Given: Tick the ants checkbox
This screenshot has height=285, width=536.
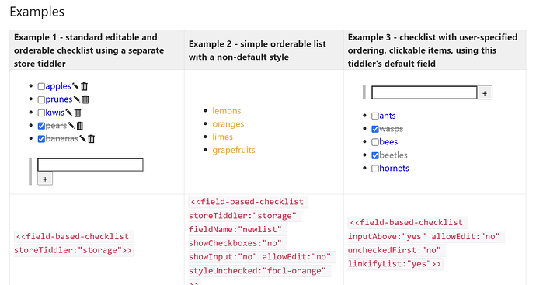Looking at the screenshot, I should pyautogui.click(x=375, y=116).
